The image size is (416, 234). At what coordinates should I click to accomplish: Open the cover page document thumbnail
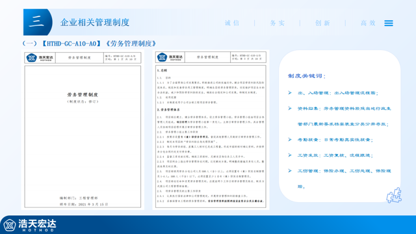coord(83,130)
